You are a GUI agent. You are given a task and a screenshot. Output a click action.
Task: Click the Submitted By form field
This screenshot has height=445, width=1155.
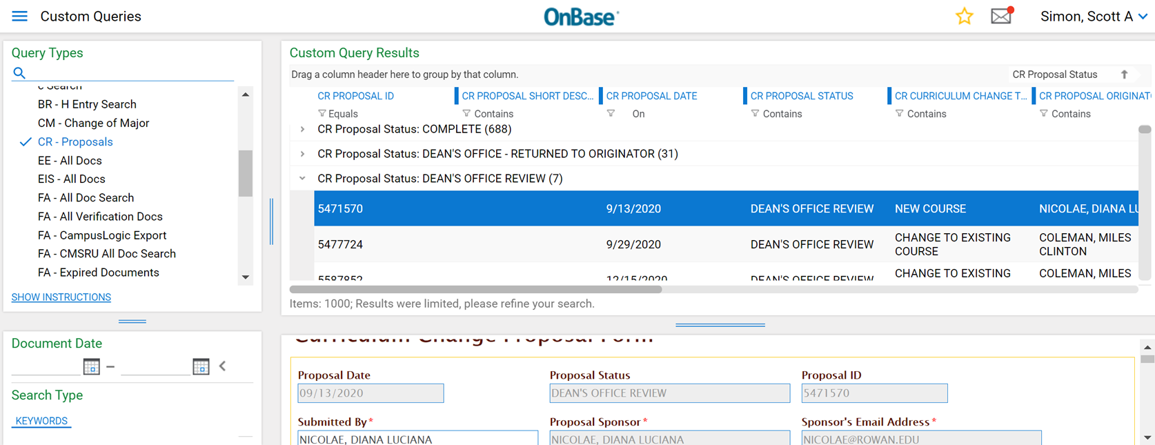417,438
